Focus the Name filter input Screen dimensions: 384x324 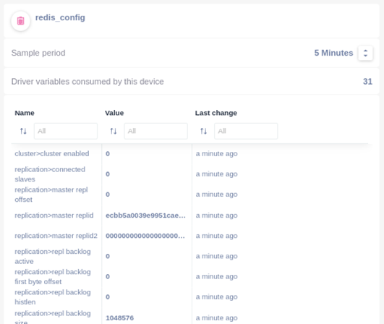(x=66, y=131)
